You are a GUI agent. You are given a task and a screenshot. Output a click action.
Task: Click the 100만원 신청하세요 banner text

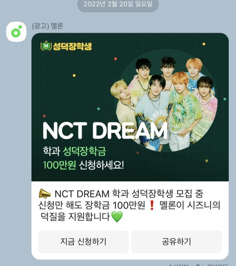click(x=84, y=165)
